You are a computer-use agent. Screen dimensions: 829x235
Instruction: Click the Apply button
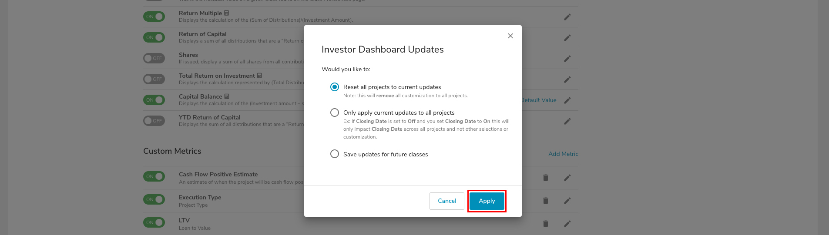click(487, 201)
